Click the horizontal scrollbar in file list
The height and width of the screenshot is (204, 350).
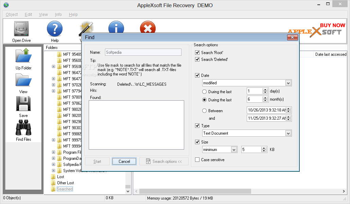(195, 191)
